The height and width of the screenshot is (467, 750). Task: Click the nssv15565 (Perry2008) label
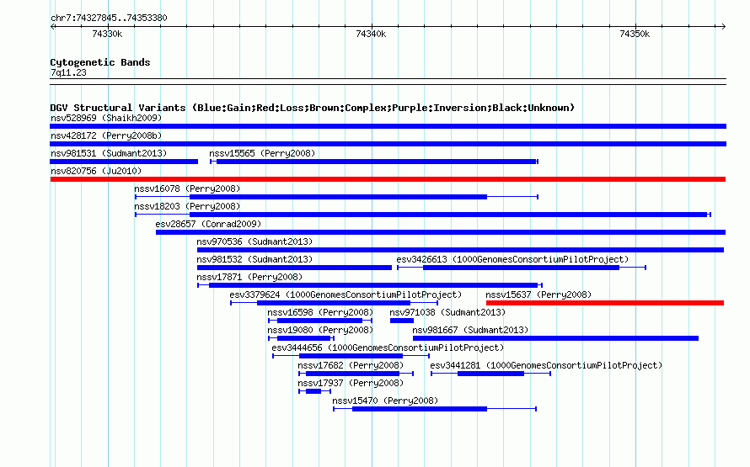tap(262, 153)
